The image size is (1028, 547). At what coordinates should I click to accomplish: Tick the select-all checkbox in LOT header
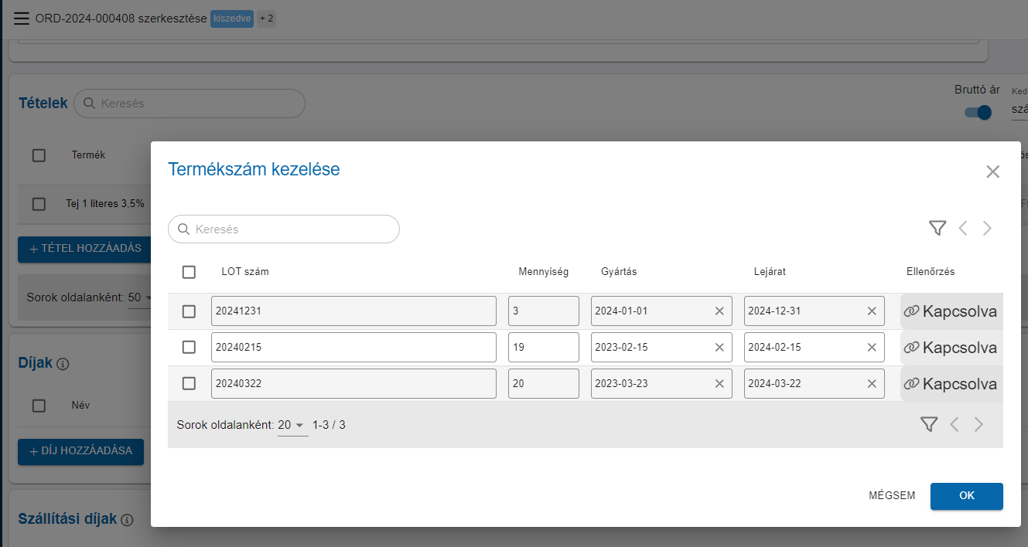tap(189, 272)
